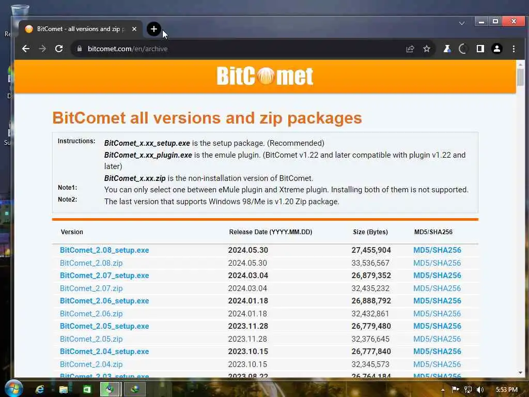Click size value 26,879,352

[371, 276]
